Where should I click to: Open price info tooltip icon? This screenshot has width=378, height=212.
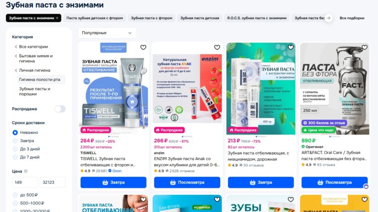pos(26,171)
